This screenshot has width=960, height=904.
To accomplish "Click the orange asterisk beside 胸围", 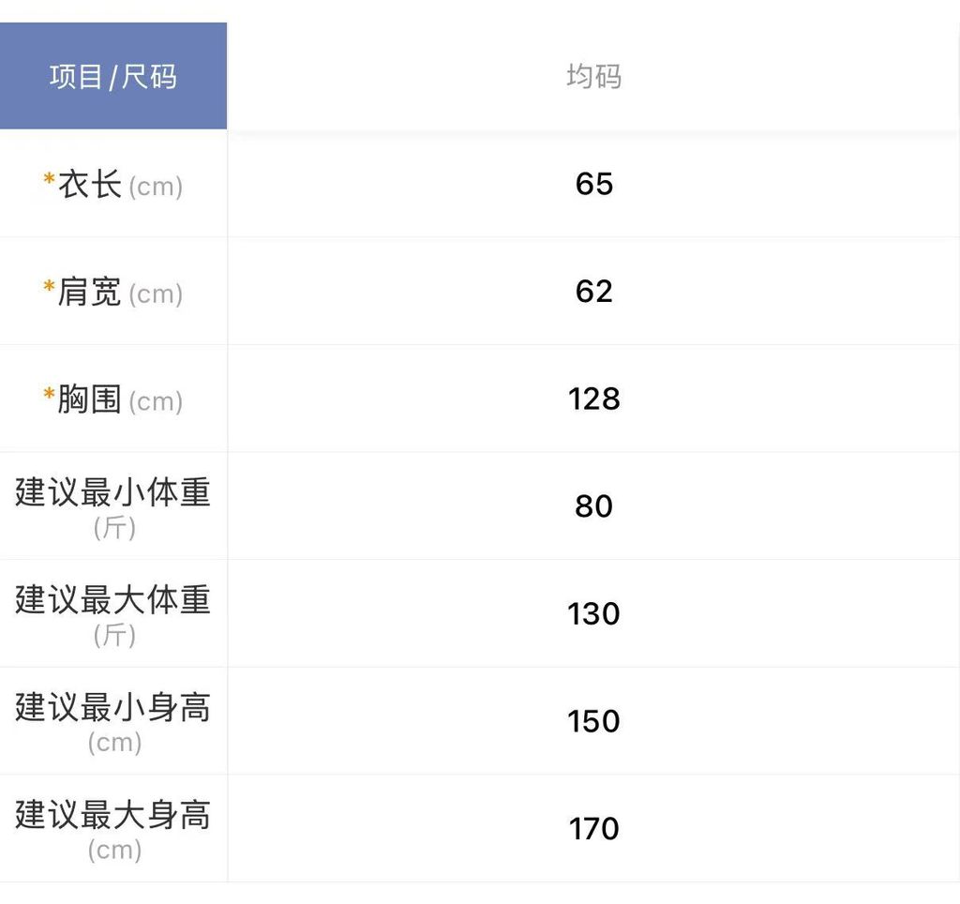I will (49, 396).
